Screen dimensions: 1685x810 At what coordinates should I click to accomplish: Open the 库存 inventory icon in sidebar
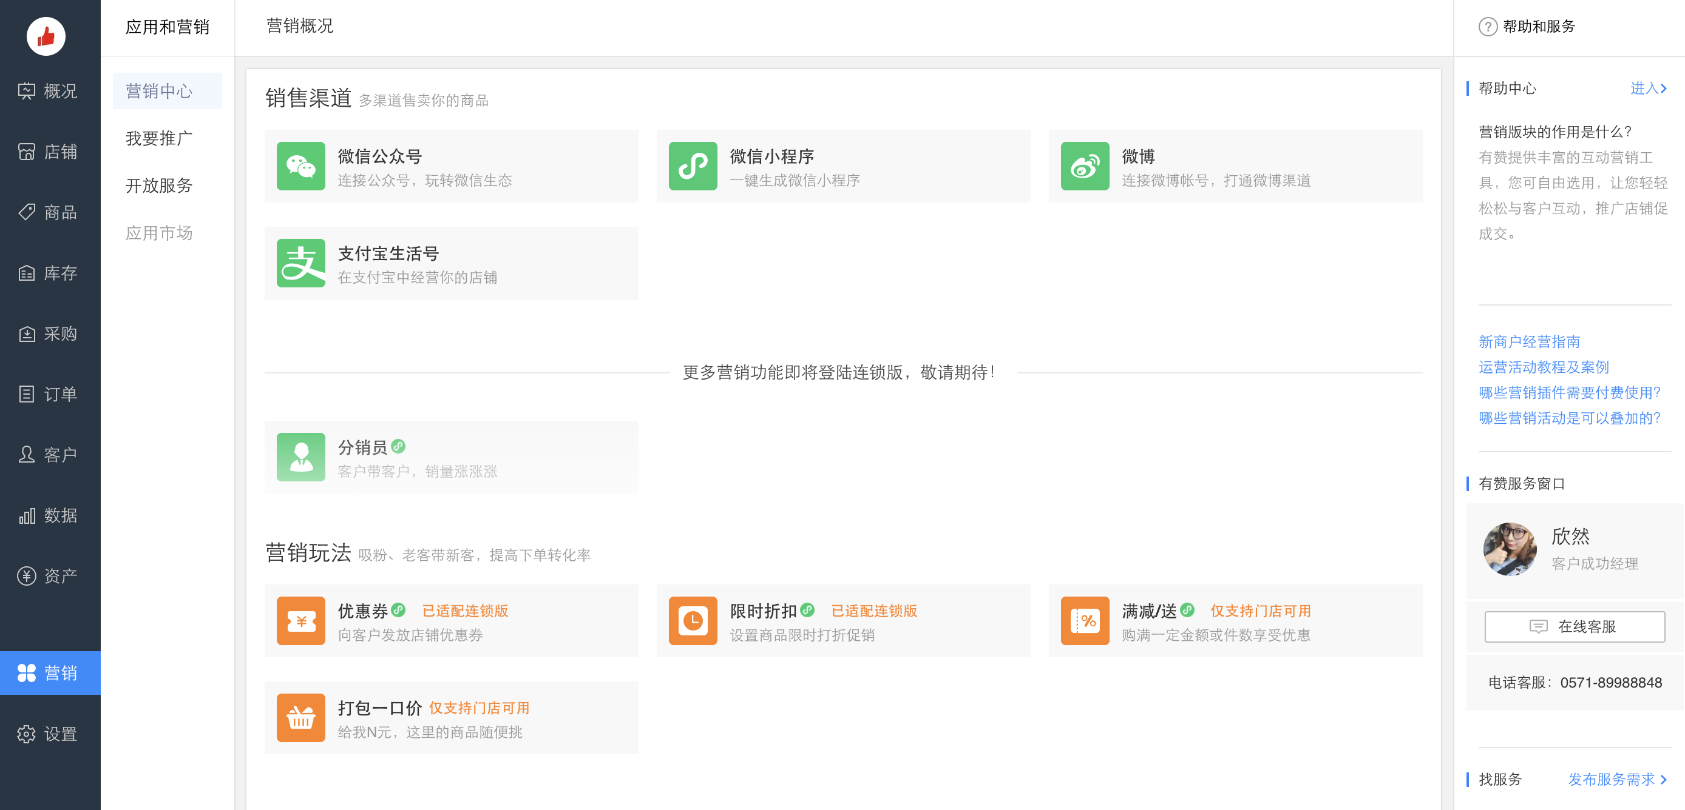point(26,273)
